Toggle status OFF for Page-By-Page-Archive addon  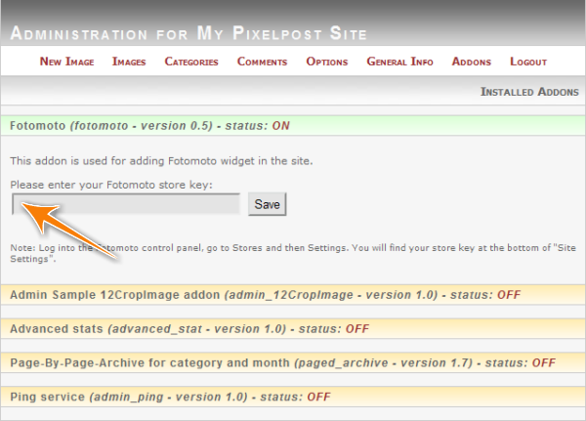tap(544, 362)
